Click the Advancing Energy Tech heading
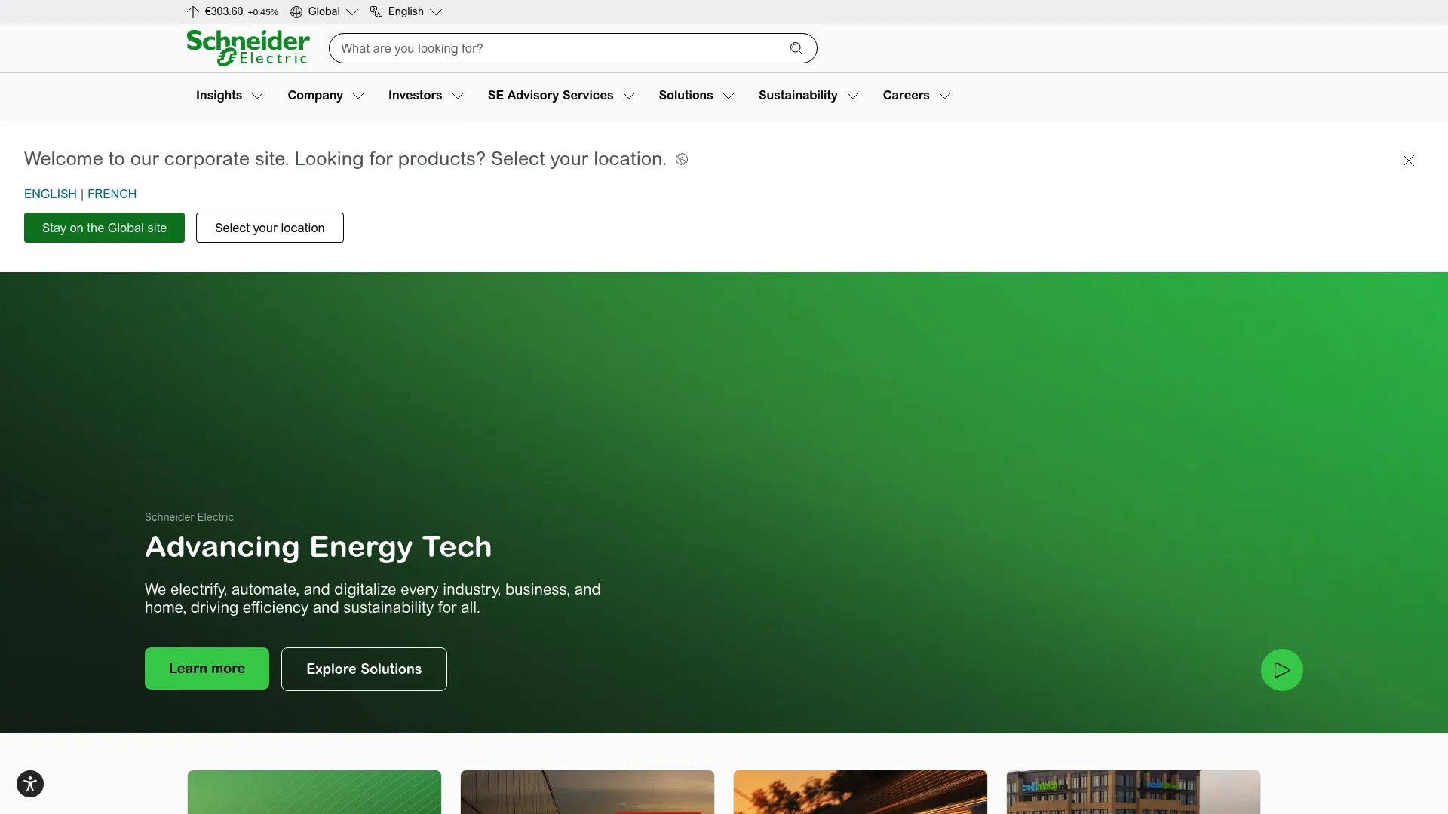 click(318, 547)
